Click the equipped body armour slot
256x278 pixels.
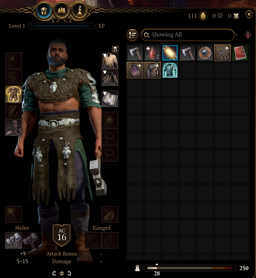(x=14, y=94)
